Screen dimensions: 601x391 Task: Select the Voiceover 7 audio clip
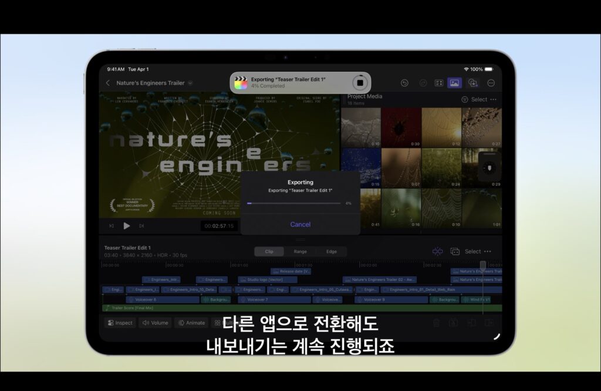275,300
